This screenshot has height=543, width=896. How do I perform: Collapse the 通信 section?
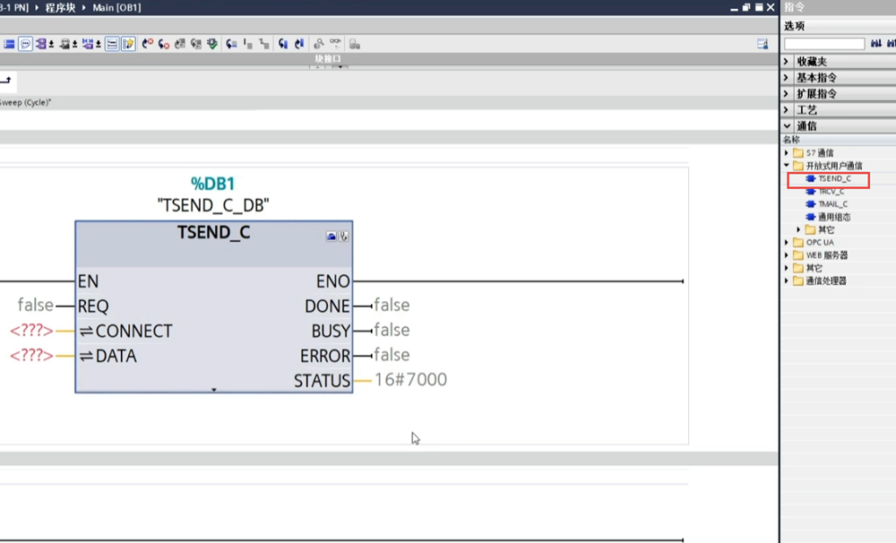click(x=788, y=126)
